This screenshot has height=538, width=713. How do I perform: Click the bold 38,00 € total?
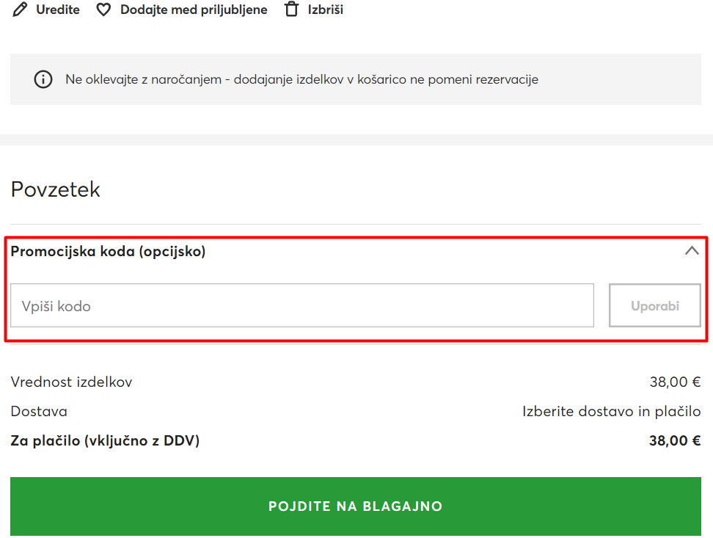(x=675, y=440)
